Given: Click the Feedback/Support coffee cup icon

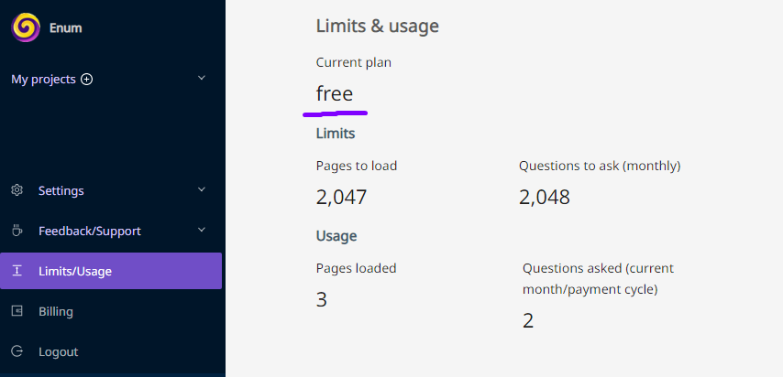Looking at the screenshot, I should (x=17, y=231).
